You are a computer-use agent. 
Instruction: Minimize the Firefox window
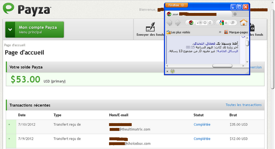tap(233, 7)
